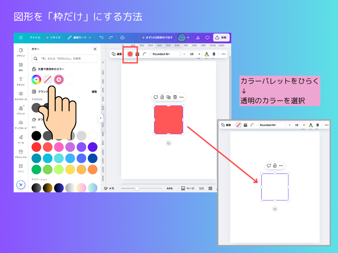Open メモ notes in bottom bar
338x253 pixels.
point(109,189)
